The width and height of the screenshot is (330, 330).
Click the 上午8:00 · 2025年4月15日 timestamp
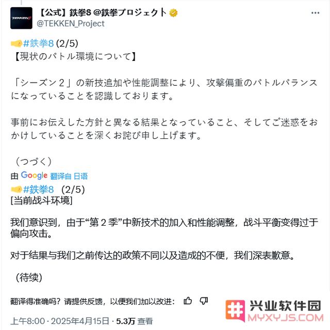click(x=60, y=321)
